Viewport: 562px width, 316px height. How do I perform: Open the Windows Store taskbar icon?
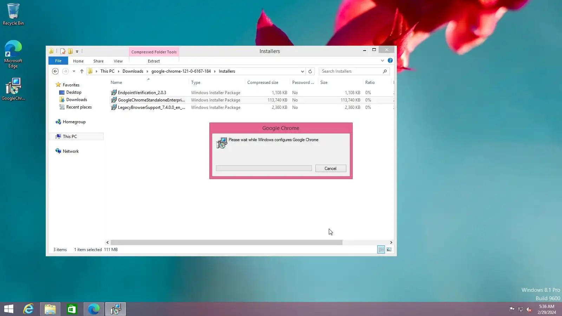(x=72, y=309)
